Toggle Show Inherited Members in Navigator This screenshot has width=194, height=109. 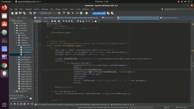(x=12, y=104)
